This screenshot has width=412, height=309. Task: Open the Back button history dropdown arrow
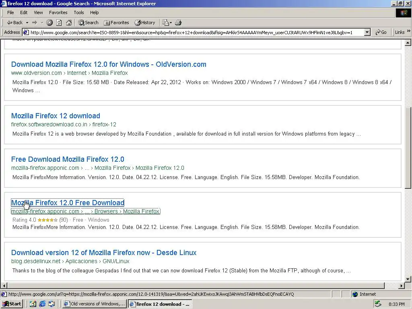(27, 23)
